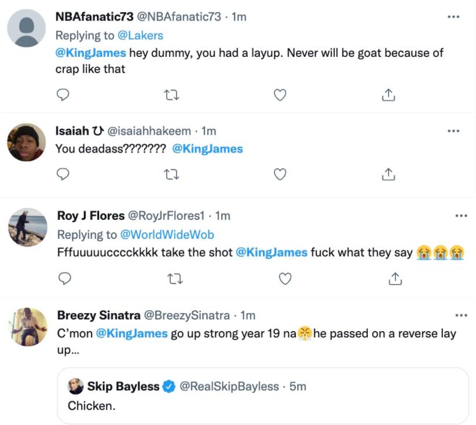This screenshot has width=476, height=425.
Task: Share Isaiah's tweet
Action: pyautogui.click(x=389, y=173)
